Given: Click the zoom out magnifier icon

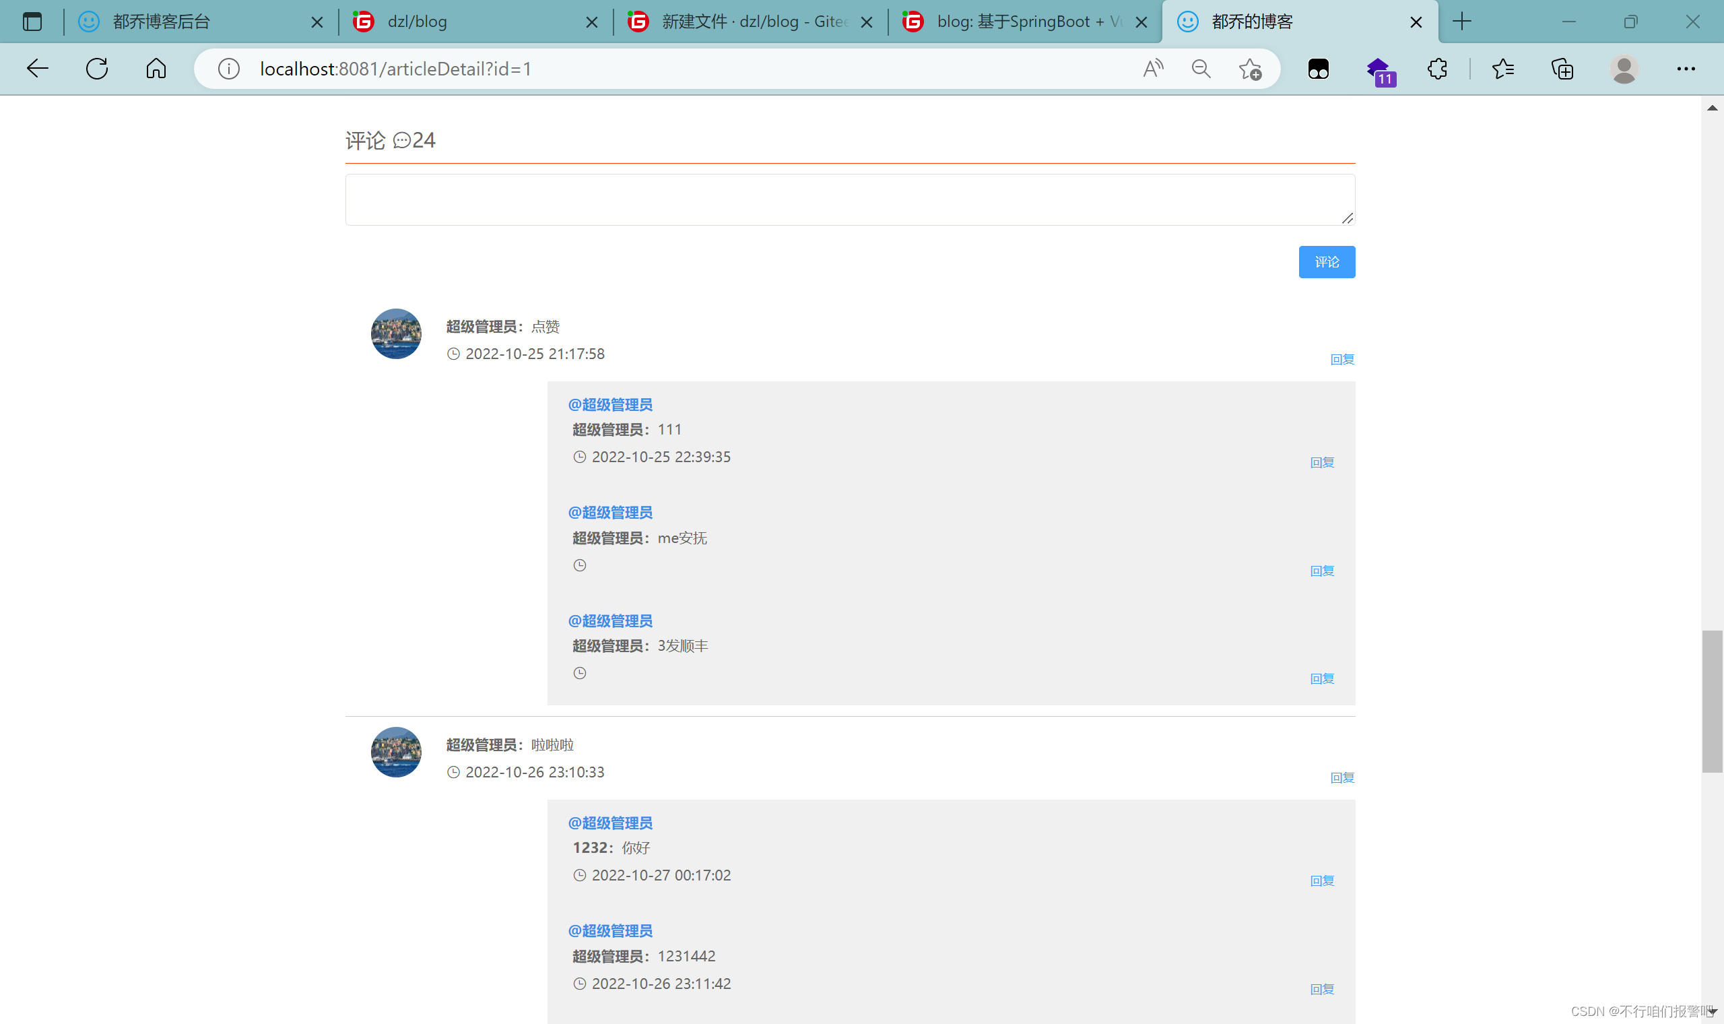Looking at the screenshot, I should point(1201,68).
